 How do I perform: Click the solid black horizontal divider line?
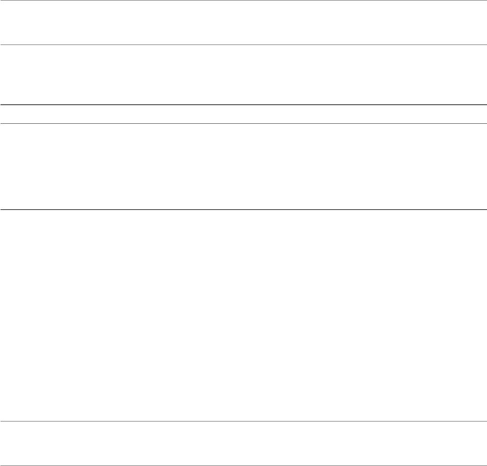pos(243,209)
